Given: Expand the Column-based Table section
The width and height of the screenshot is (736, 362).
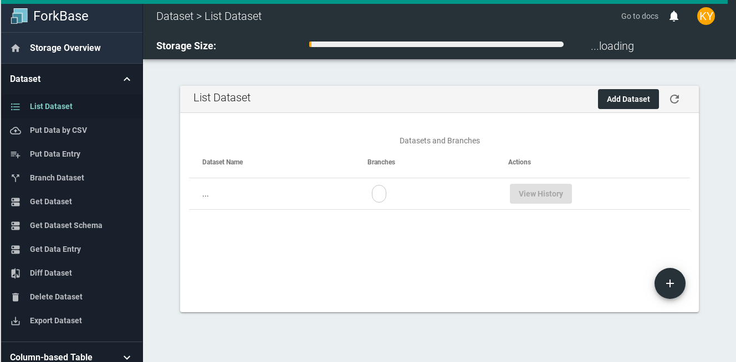Looking at the screenshot, I should pyautogui.click(x=127, y=357).
